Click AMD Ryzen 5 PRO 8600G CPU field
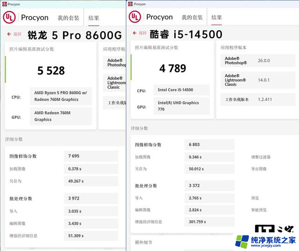Viewport: 299px width, 251px height. pyautogui.click(x=61, y=96)
